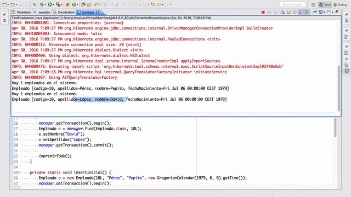
Task: Click the console line 'Hay 1 empleados en el sistema.' first occurrence
Action: (x=44, y=83)
